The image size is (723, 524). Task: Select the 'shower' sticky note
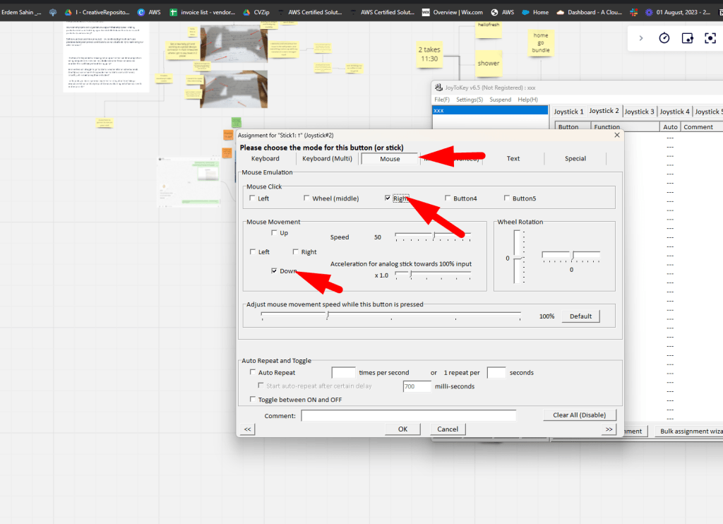(489, 63)
